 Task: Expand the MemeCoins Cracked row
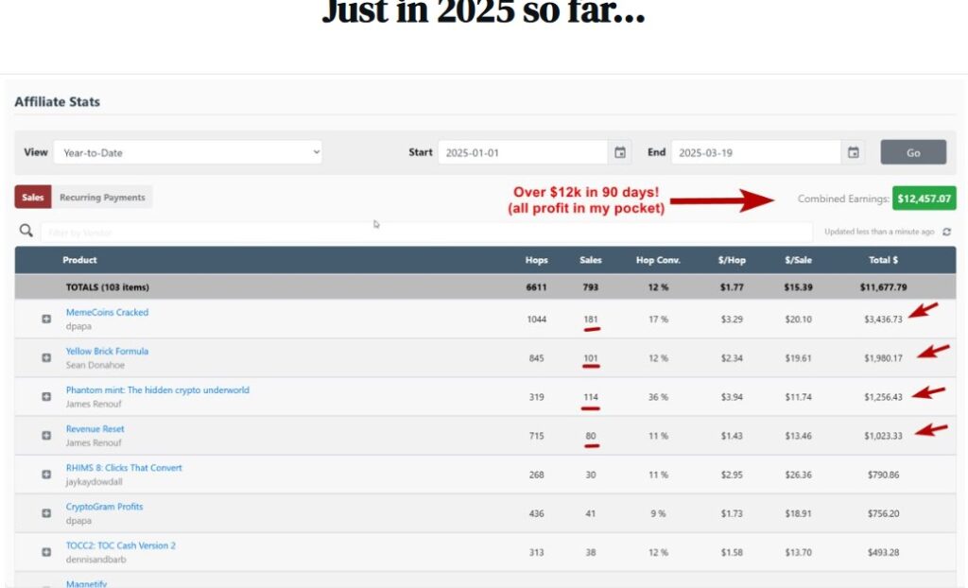click(x=46, y=319)
